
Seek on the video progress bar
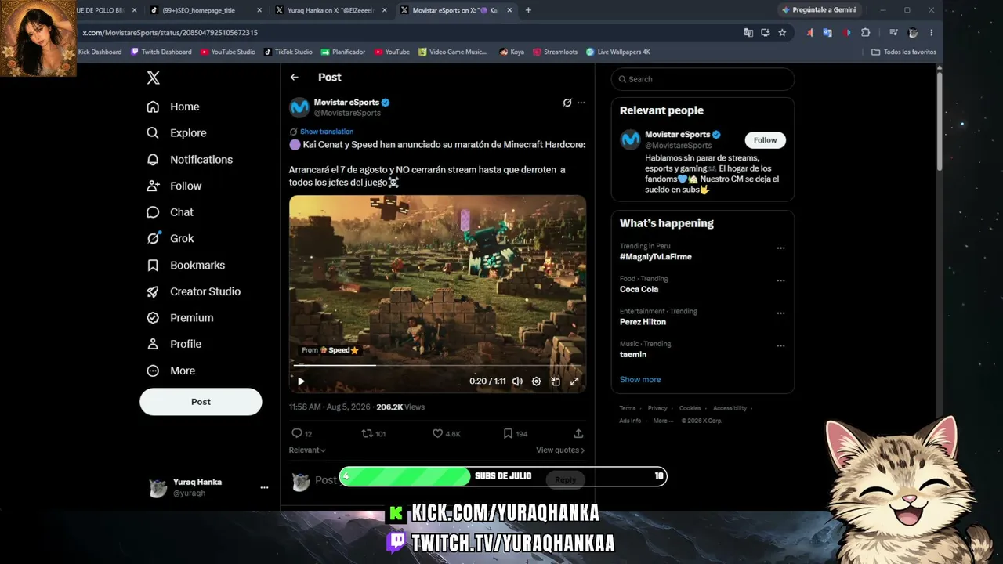pos(437,365)
